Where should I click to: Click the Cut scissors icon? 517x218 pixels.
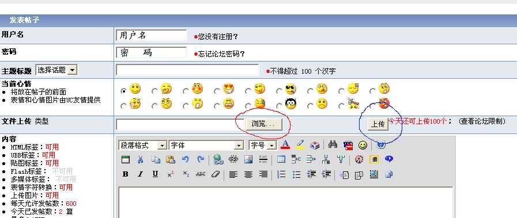click(x=141, y=160)
